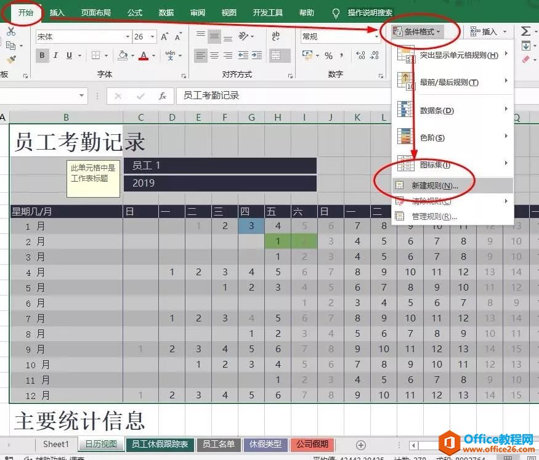This screenshot has height=460, width=539.
Task: Open the font size 26 dropdown
Action: pos(152,37)
